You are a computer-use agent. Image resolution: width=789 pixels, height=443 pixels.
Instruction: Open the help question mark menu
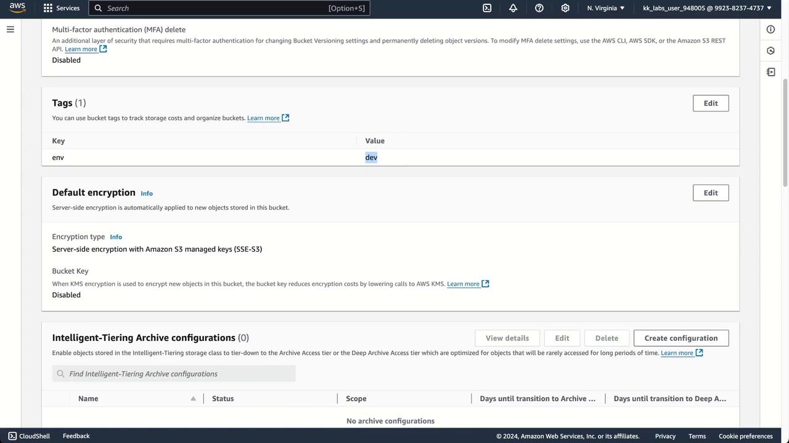539,8
